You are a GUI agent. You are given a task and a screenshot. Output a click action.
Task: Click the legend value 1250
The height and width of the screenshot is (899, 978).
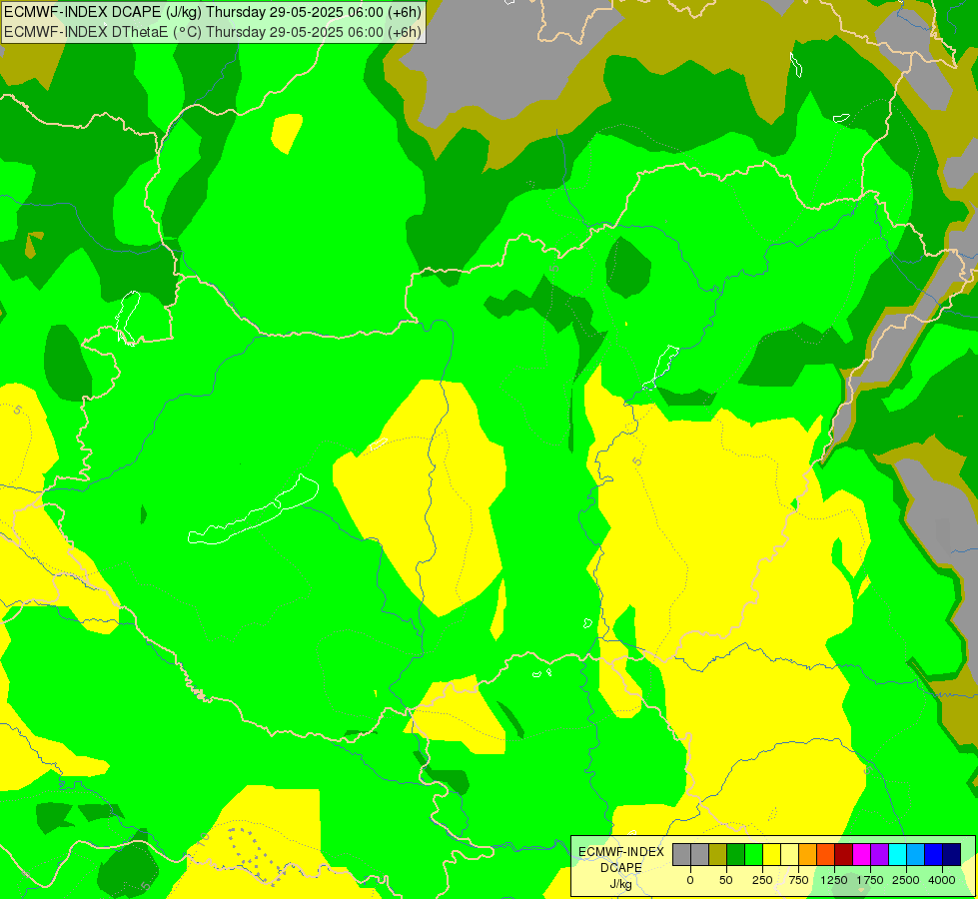click(834, 880)
